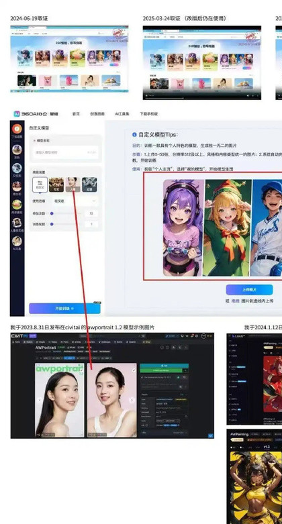The image size is (282, 524).
Task: Select the 写实 style preset tile
Action: [56, 185]
